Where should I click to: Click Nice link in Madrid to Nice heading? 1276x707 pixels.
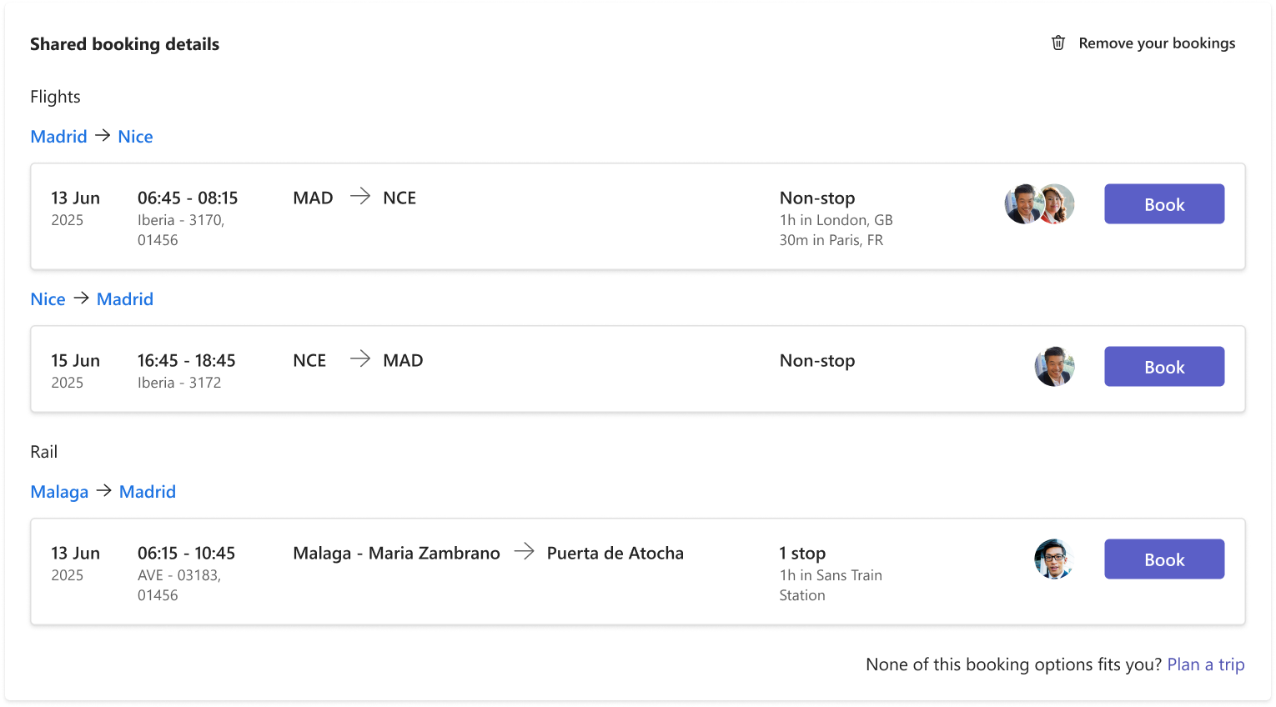(135, 137)
